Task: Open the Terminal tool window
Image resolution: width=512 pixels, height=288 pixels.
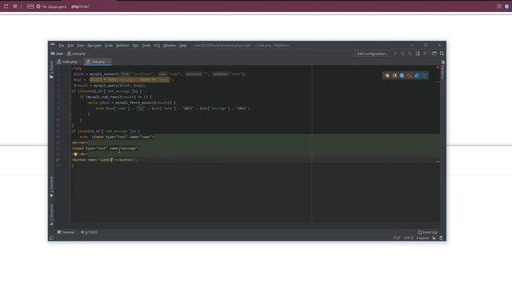Action: [x=66, y=232]
